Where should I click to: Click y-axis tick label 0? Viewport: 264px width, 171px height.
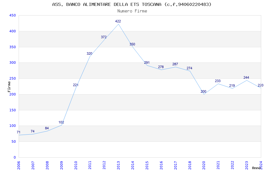[15, 157]
